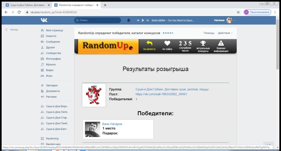Click the Random.app sidebar link

[x=53, y=144]
